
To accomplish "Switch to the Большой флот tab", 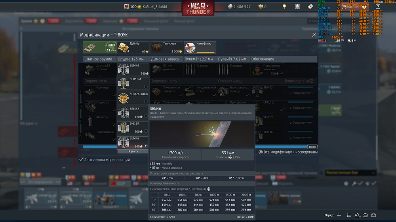I will pyautogui.click(x=156, y=21).
